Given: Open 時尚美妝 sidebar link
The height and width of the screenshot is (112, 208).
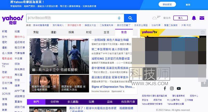Looking at the screenshot, I should pyautogui.click(x=20, y=69).
